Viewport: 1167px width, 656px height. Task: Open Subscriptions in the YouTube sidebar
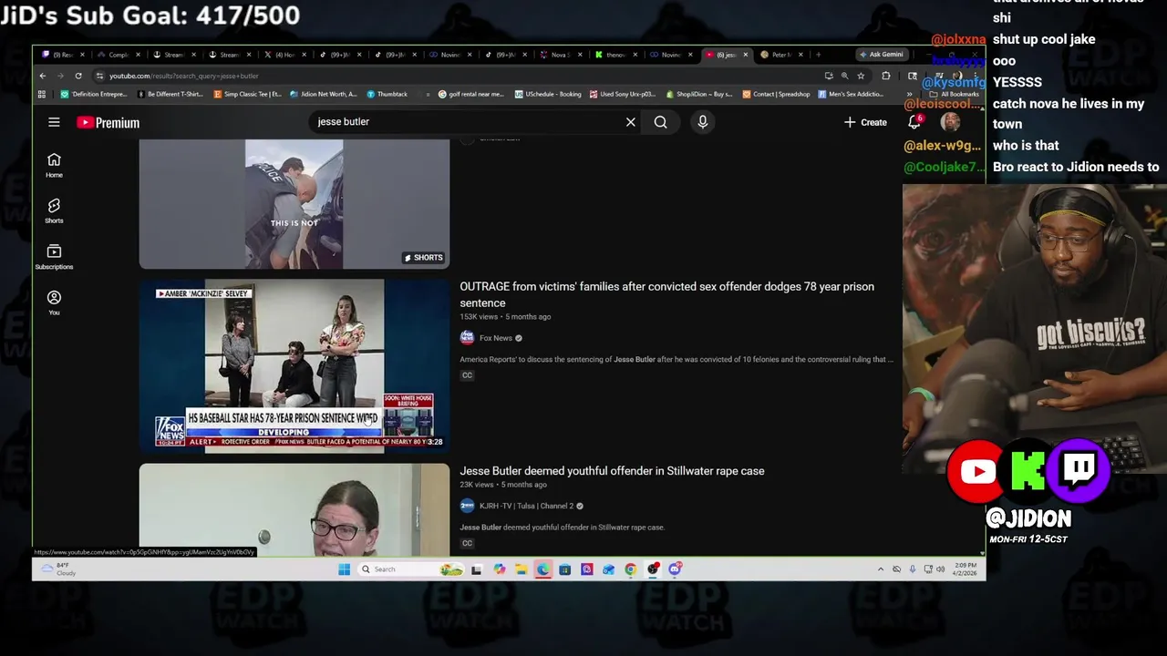(54, 257)
